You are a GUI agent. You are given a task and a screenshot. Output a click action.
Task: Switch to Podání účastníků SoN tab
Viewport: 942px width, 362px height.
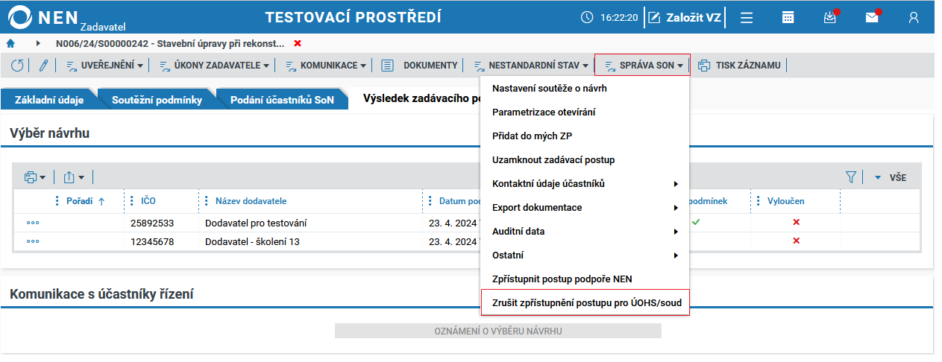click(x=282, y=99)
